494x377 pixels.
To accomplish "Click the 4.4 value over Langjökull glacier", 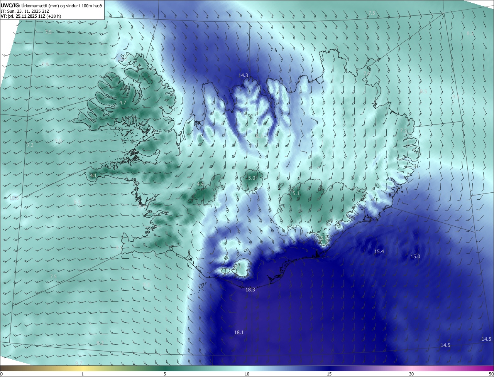I will [200, 184].
